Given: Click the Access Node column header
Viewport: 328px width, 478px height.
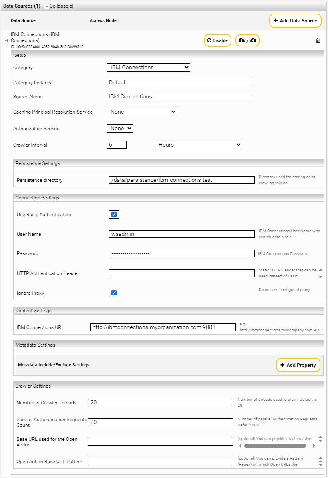Looking at the screenshot, I should click(x=103, y=20).
